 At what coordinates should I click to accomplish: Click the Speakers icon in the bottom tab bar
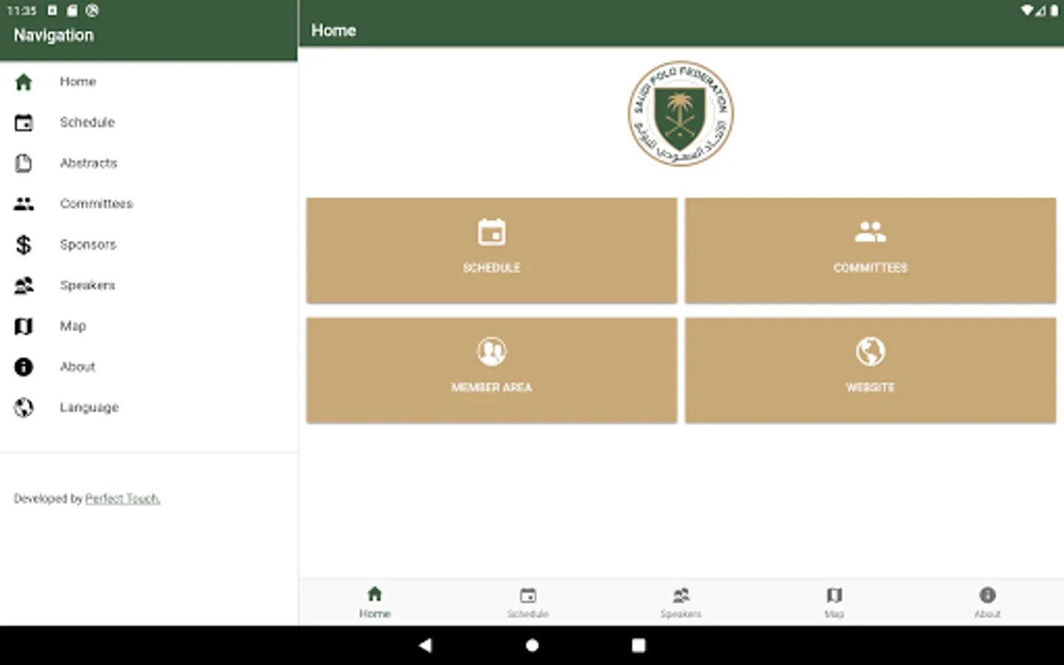[681, 596]
